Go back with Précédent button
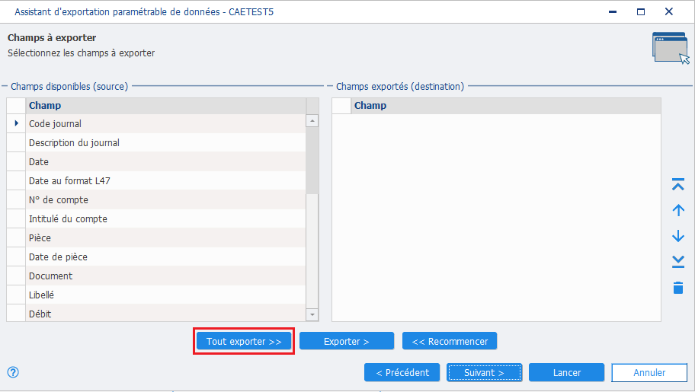The height and width of the screenshot is (392, 695). point(402,372)
